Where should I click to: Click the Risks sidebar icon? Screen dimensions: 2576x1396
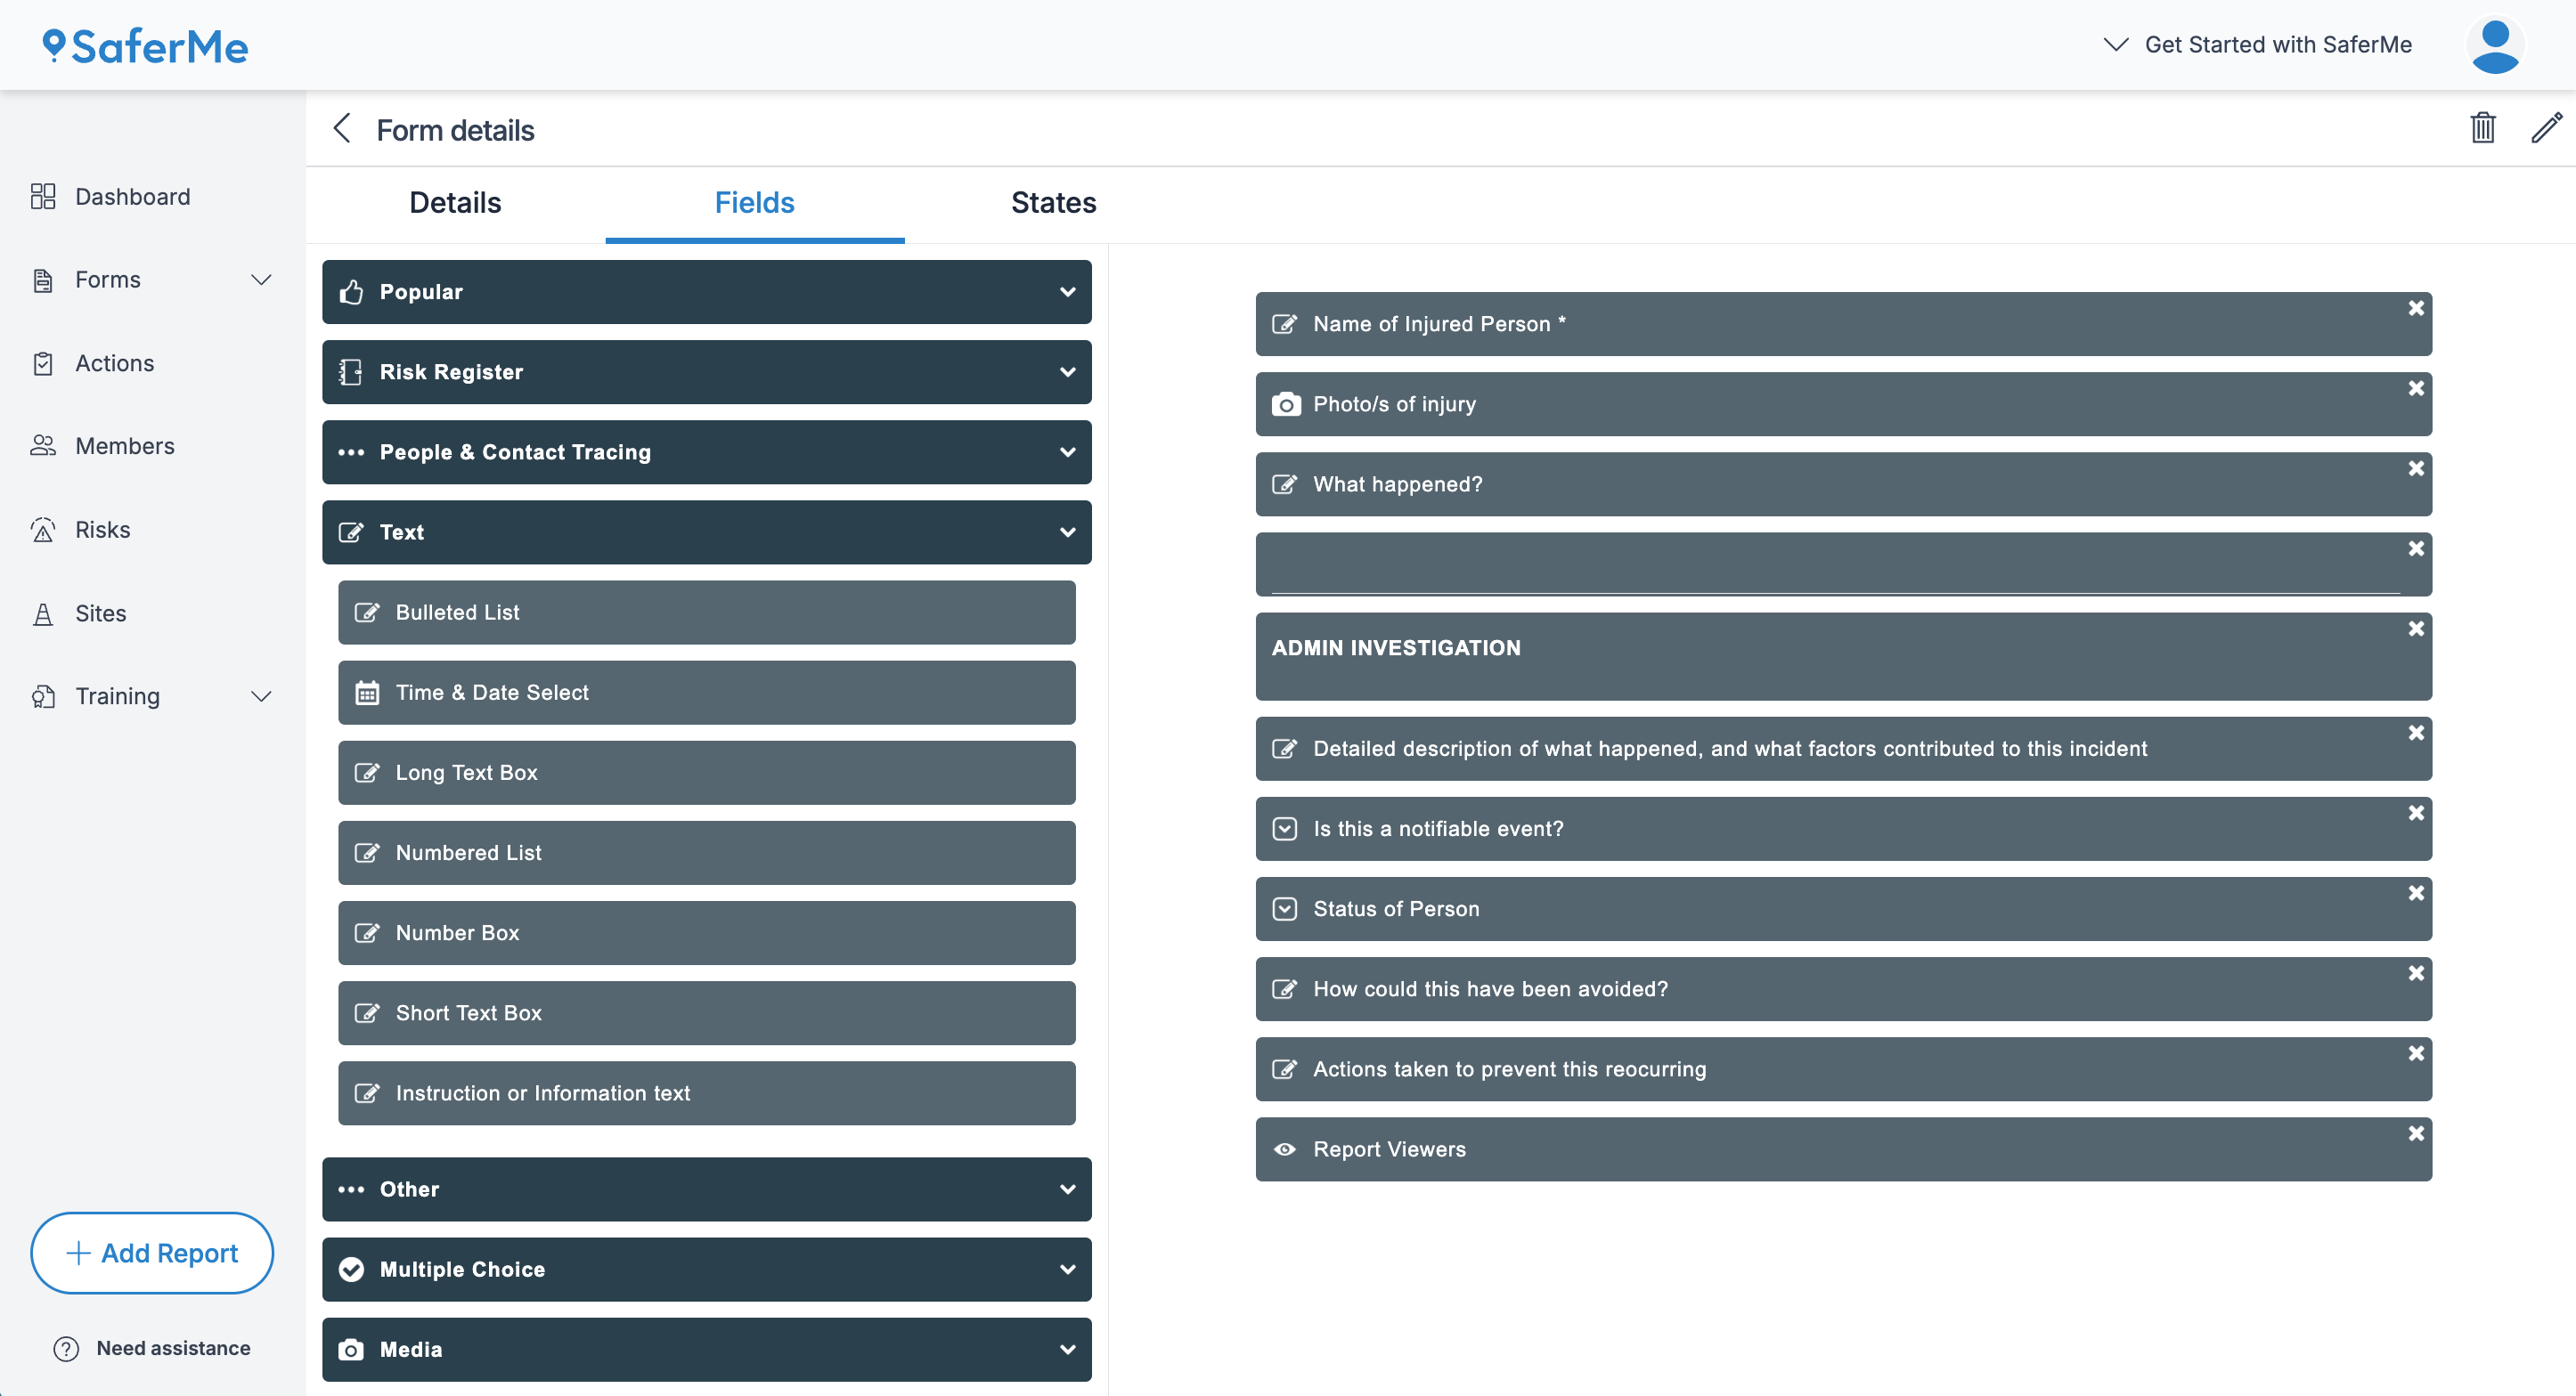(x=102, y=530)
